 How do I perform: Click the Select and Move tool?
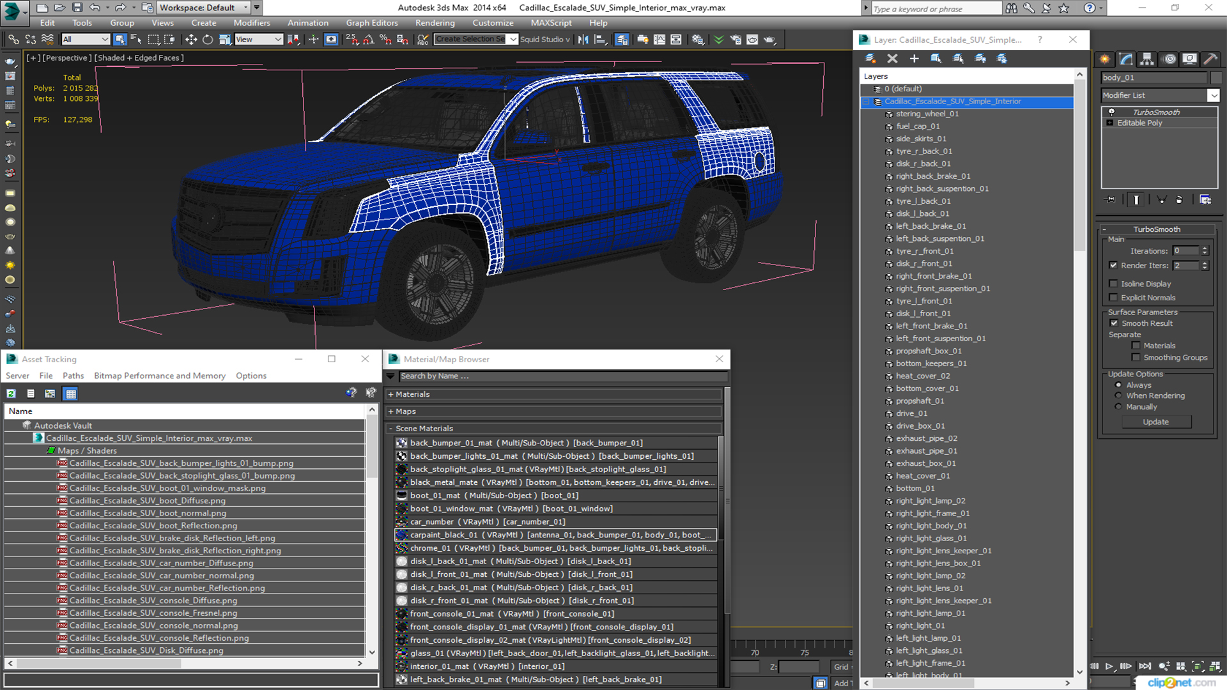point(190,40)
